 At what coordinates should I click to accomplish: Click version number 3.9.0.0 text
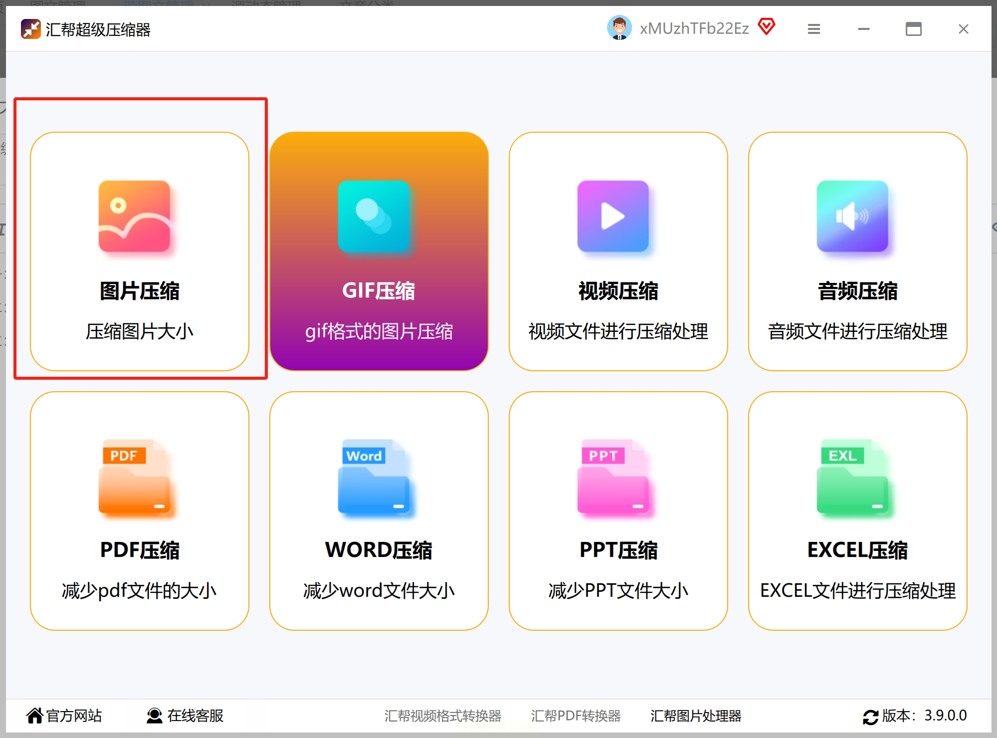(945, 716)
